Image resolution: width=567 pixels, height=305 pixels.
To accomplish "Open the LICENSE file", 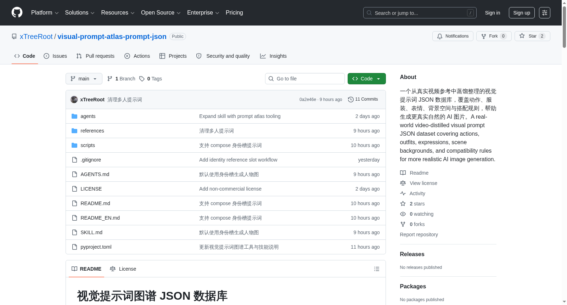I will pos(91,189).
